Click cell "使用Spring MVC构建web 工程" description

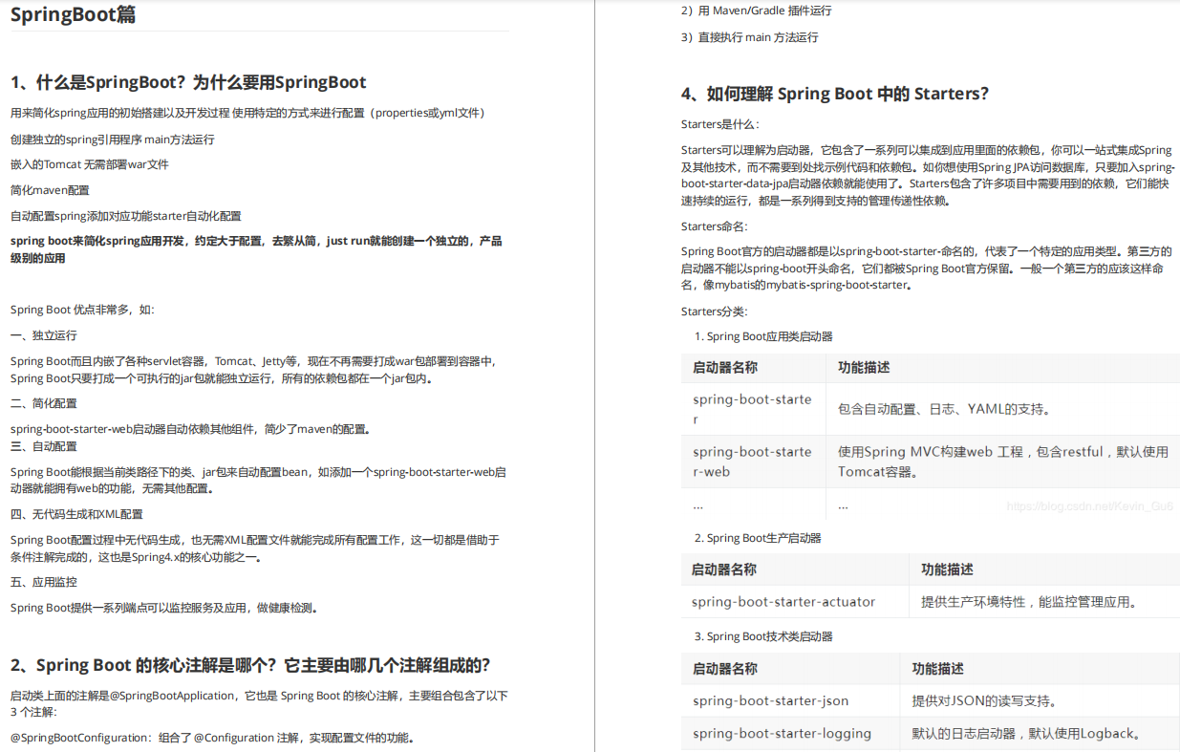point(1002,461)
